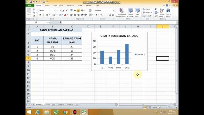Switch to Normal view in status bar
This screenshot has width=204, height=115.
[x=144, y=107]
